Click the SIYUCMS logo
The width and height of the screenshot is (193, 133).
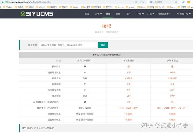pos(37,14)
